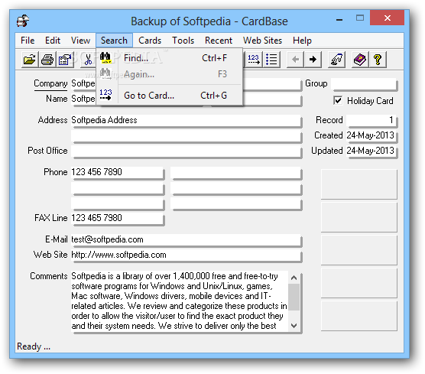Go to the previous card with left arrow
Screen dimensions: 425x374
click(295, 59)
